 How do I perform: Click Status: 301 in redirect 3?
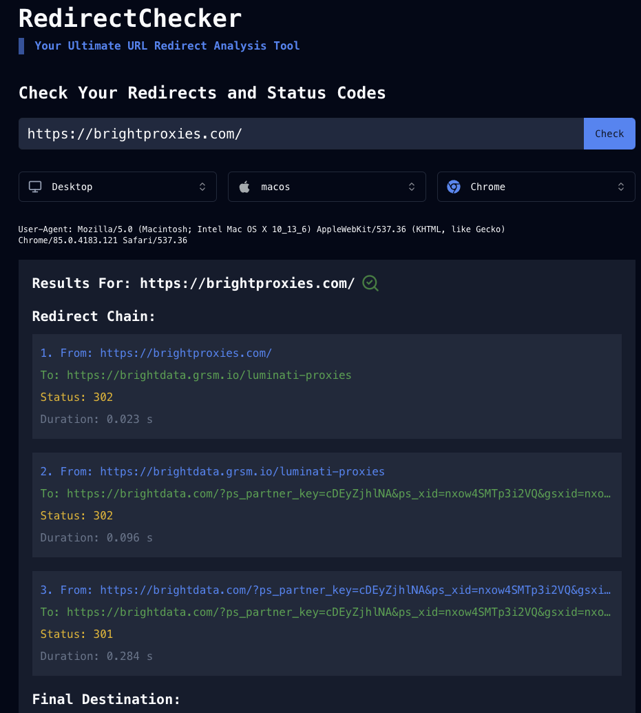click(x=76, y=634)
